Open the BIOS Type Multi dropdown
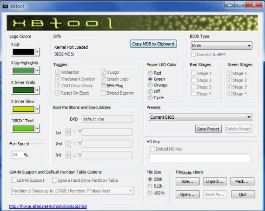The image size is (265, 211). tap(222, 45)
